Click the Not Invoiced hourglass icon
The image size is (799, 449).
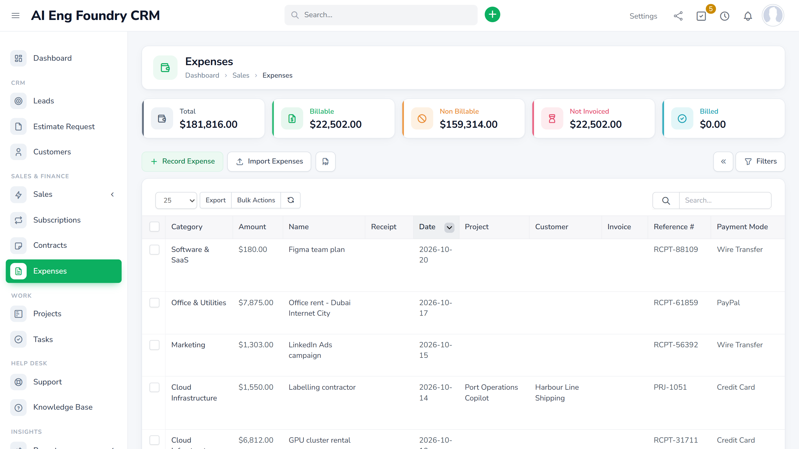552,118
